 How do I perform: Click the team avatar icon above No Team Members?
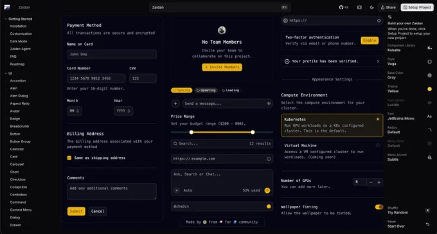coord(222,30)
